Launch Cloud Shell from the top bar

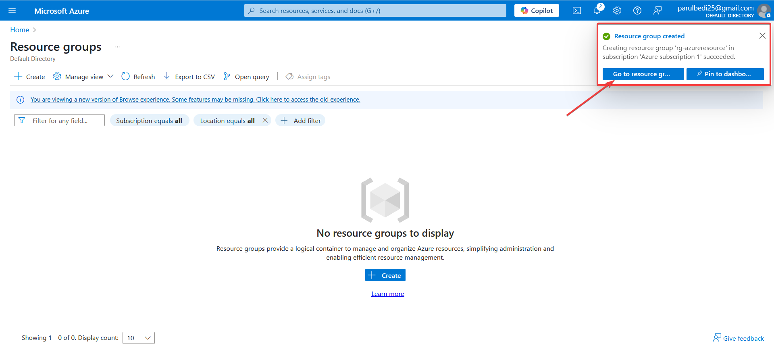click(x=577, y=10)
